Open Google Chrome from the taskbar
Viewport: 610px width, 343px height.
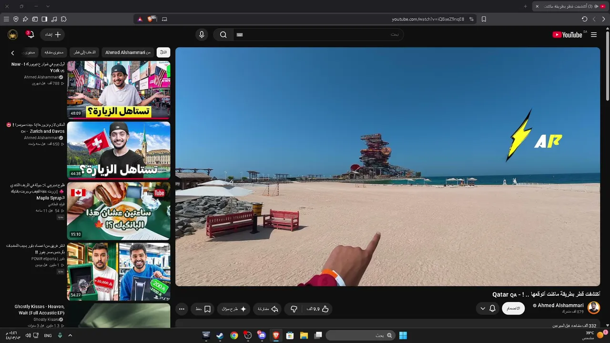(234, 335)
